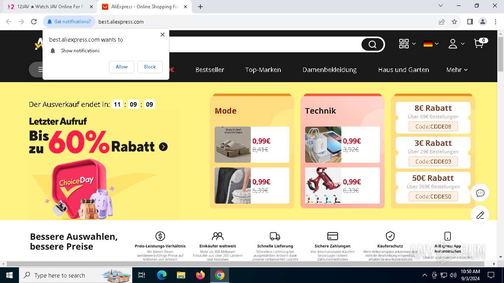Open the Technik category heading
The height and width of the screenshot is (283, 504).
coord(321,111)
